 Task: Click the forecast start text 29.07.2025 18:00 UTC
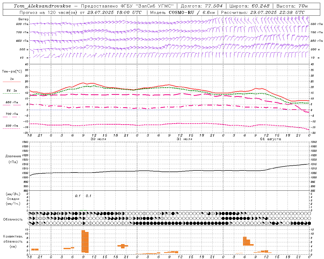coord(114,12)
